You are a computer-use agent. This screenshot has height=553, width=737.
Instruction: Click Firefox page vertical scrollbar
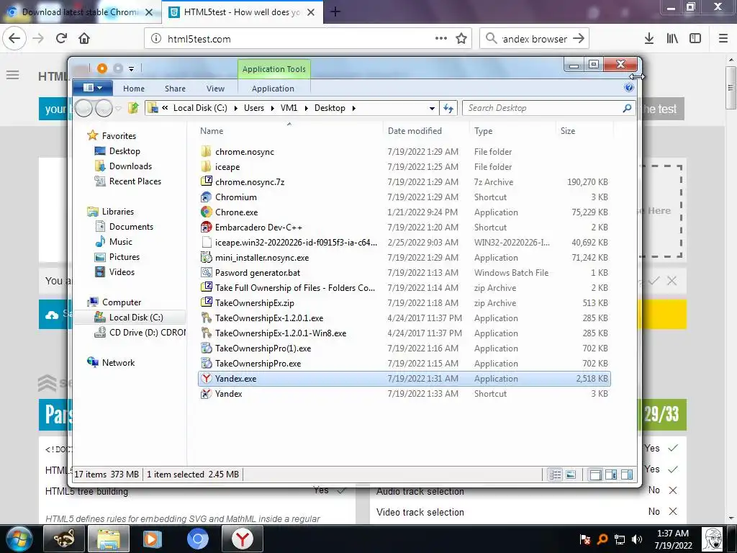pos(731,88)
